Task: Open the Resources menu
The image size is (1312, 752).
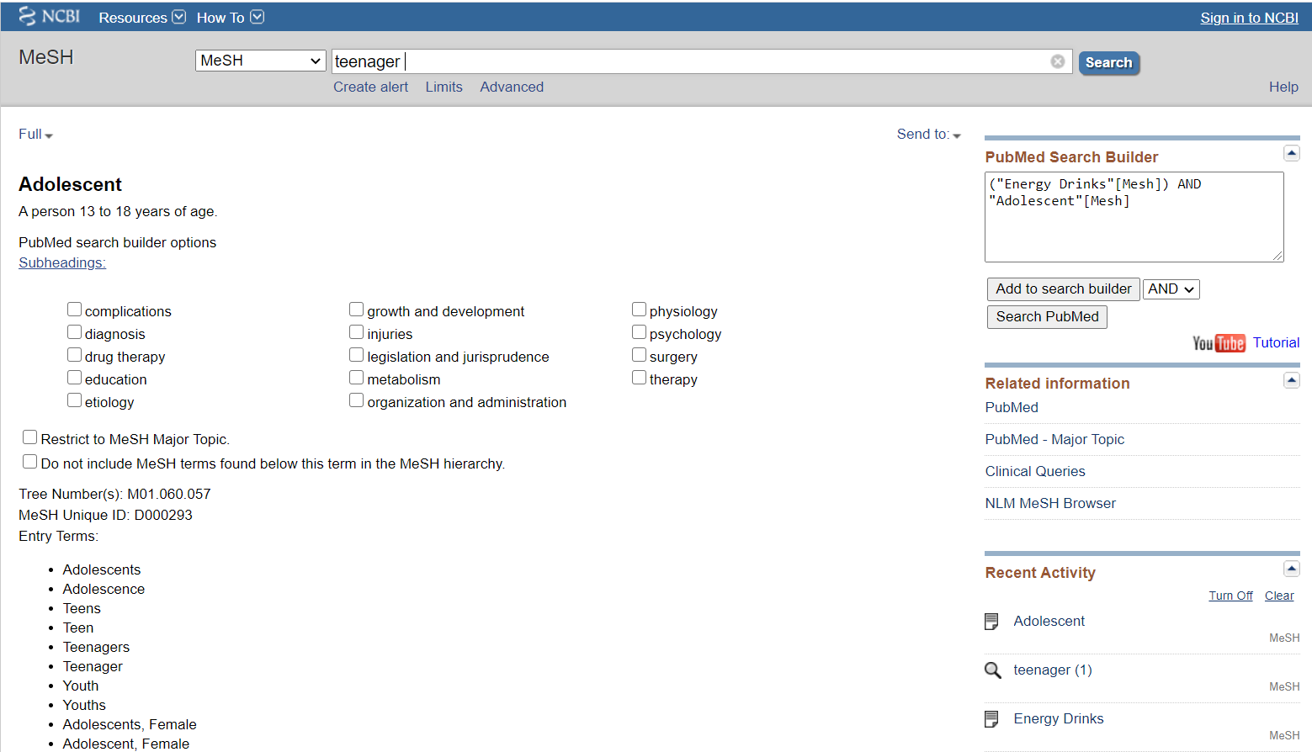Action: pyautogui.click(x=141, y=18)
